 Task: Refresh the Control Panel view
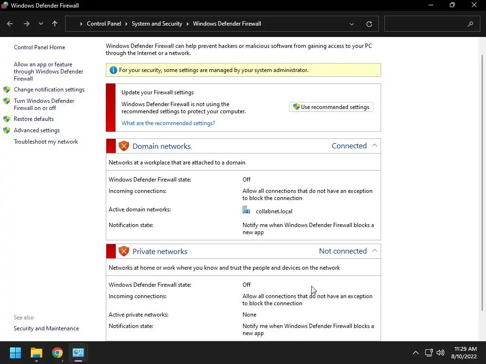369,24
